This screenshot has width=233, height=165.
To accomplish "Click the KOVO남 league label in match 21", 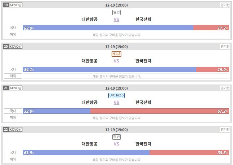I will pyautogui.click(x=16, y=88).
